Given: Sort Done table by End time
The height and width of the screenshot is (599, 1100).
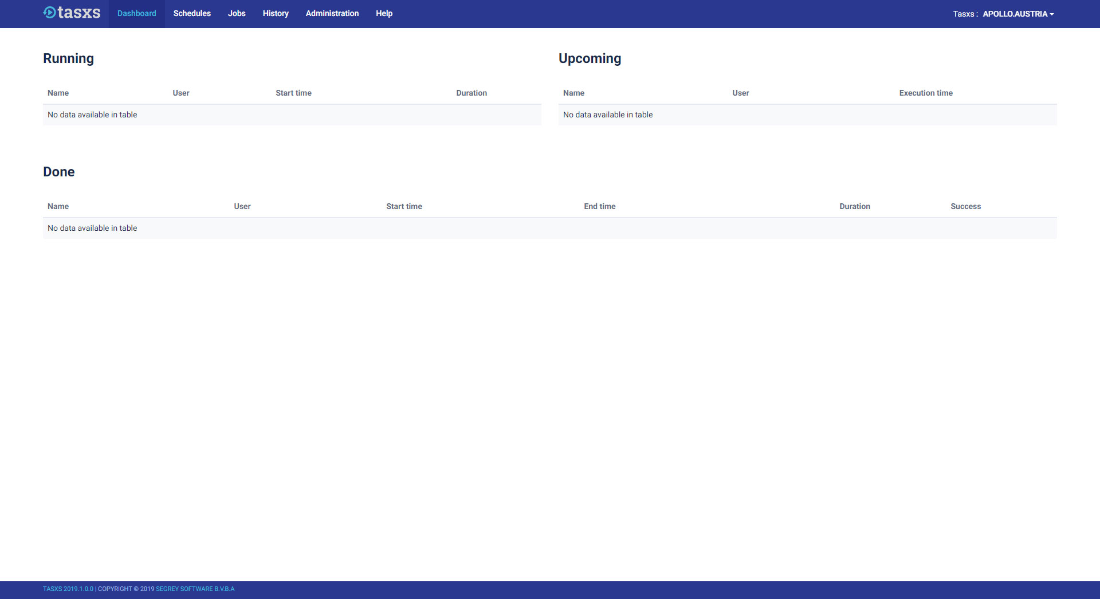Looking at the screenshot, I should point(600,206).
